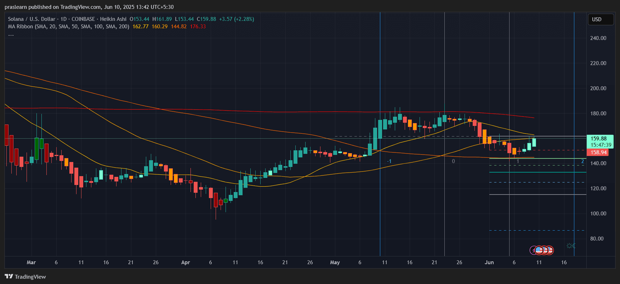Click the orange 144.82 SMA 100 value
Image resolution: width=620 pixels, height=284 pixels.
(178, 27)
